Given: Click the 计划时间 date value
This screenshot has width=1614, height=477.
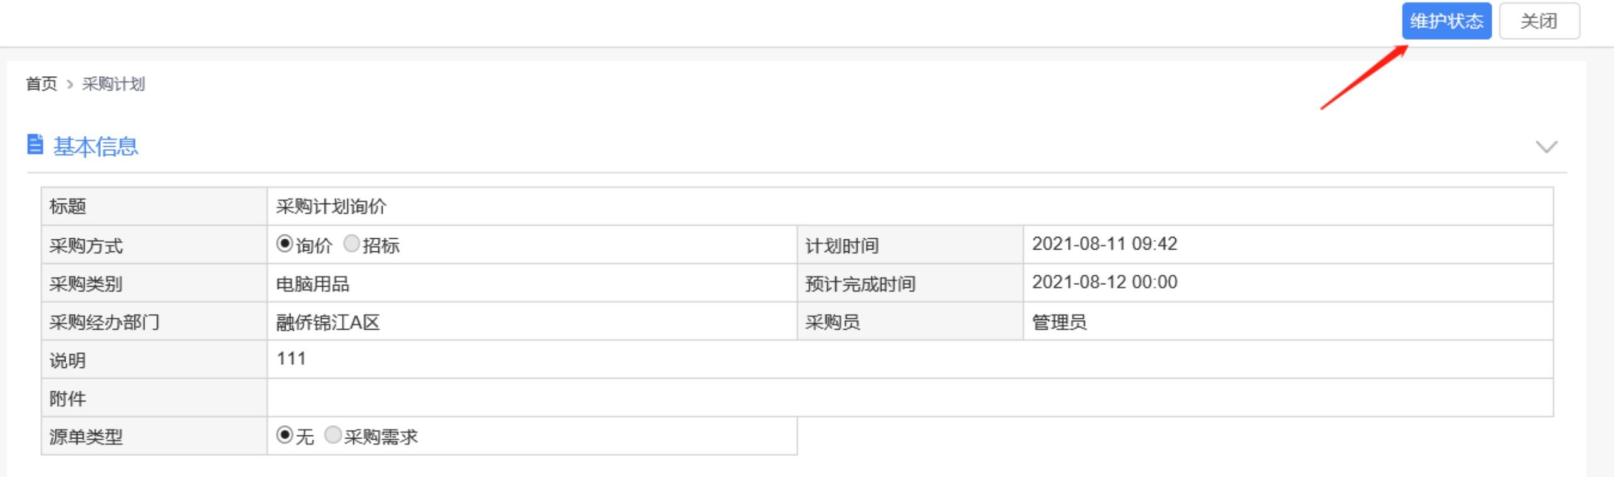Looking at the screenshot, I should [1105, 244].
